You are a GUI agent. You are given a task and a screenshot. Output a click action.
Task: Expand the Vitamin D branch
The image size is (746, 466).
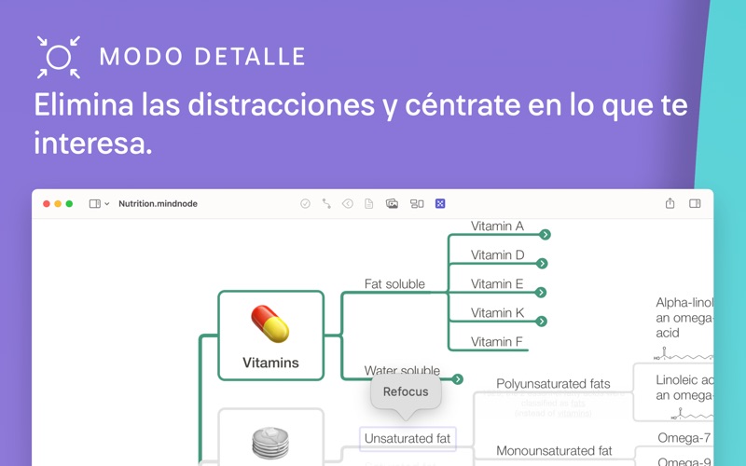[x=542, y=264]
